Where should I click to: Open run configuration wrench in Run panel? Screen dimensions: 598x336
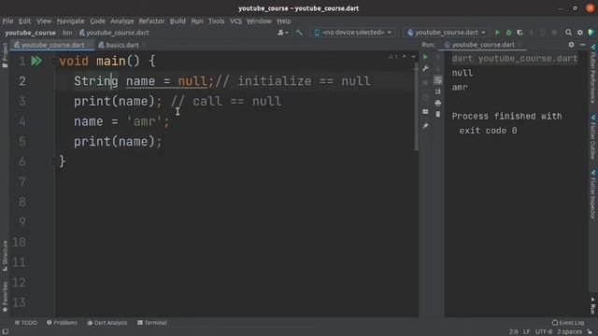click(x=425, y=69)
